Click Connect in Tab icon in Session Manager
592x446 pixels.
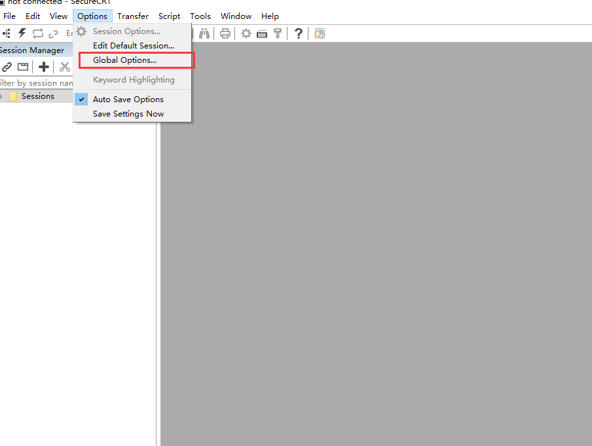point(23,67)
